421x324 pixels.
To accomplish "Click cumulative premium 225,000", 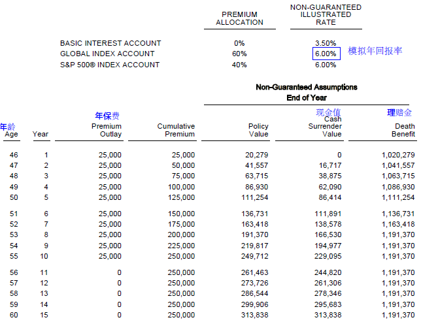I will coord(181,246).
